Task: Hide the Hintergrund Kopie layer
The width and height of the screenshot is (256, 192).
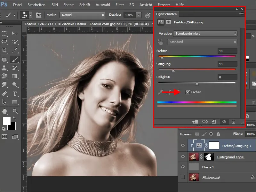Action: [x=183, y=156]
